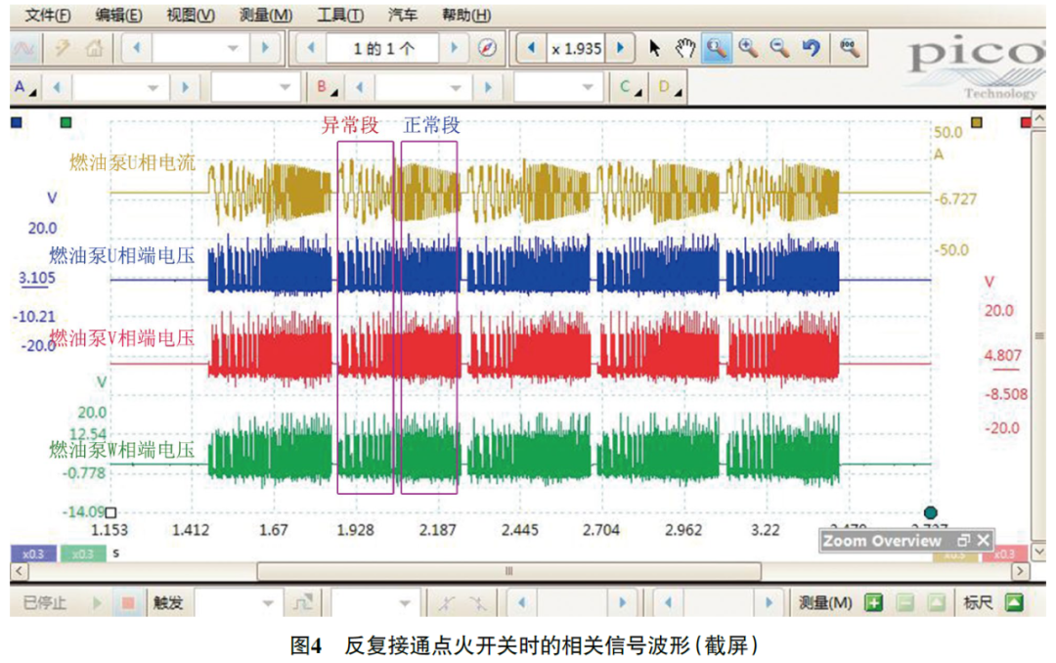Click the horizontal scrollbar thumb
The height and width of the screenshot is (663, 1056).
click(x=509, y=571)
